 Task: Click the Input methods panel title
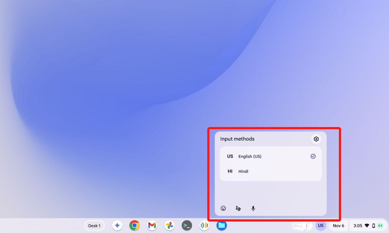tap(237, 139)
